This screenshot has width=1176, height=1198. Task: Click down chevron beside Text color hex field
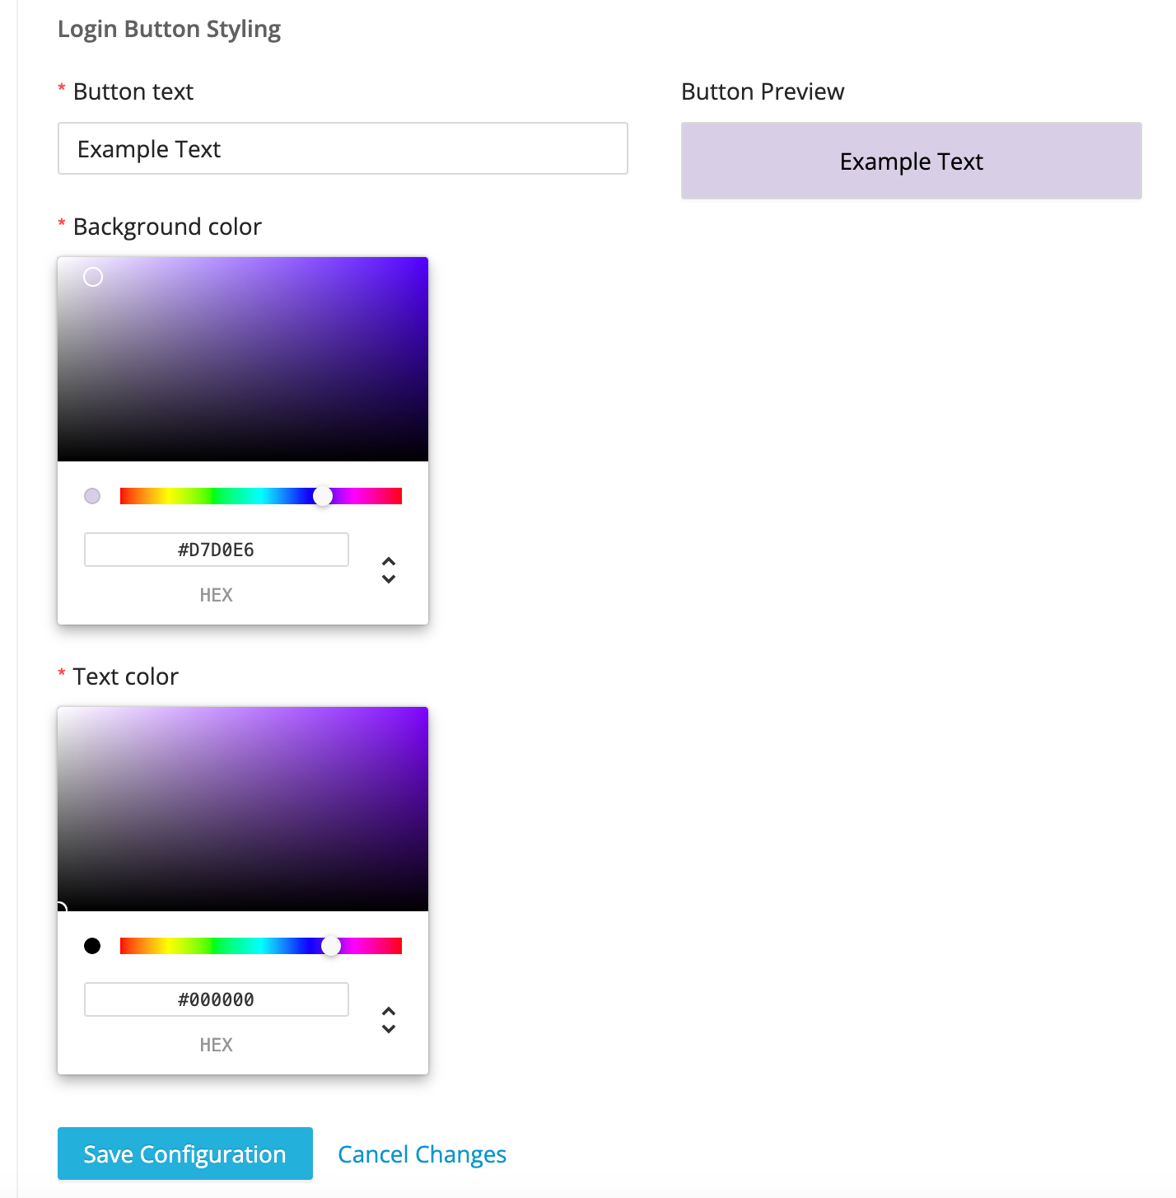click(389, 1029)
